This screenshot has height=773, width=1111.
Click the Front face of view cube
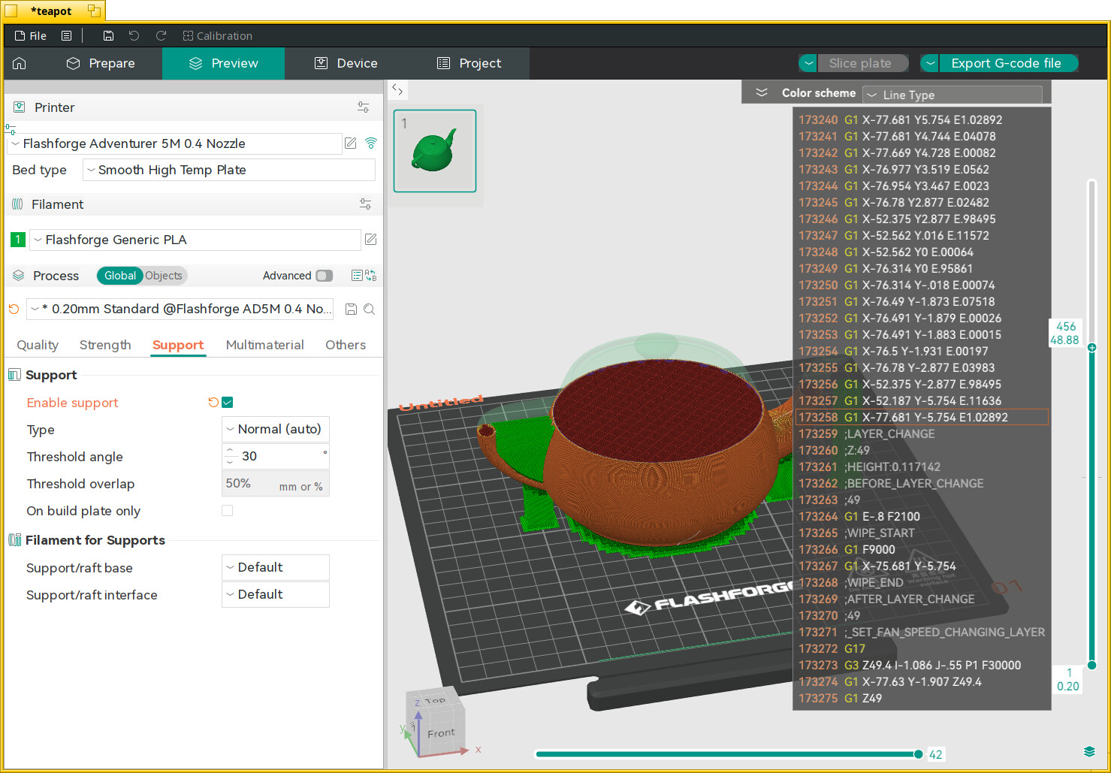tap(441, 732)
